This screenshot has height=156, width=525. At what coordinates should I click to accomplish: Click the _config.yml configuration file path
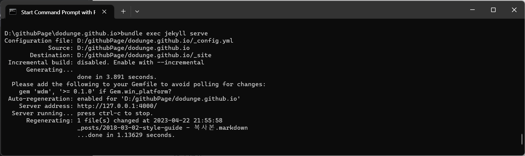[x=155, y=41]
